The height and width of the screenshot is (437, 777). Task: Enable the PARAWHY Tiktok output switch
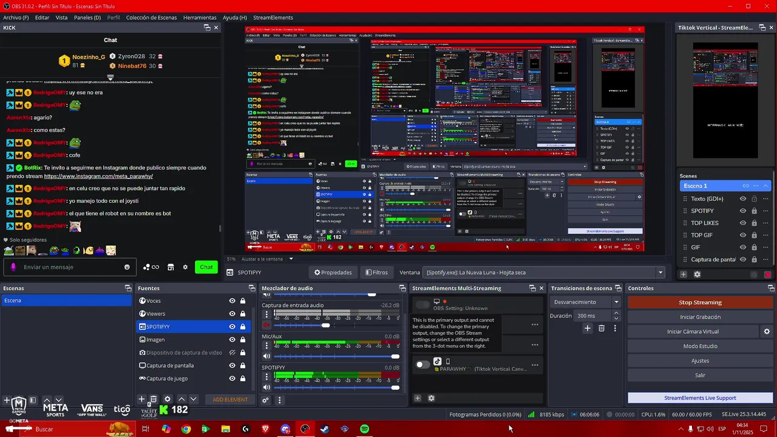422,365
